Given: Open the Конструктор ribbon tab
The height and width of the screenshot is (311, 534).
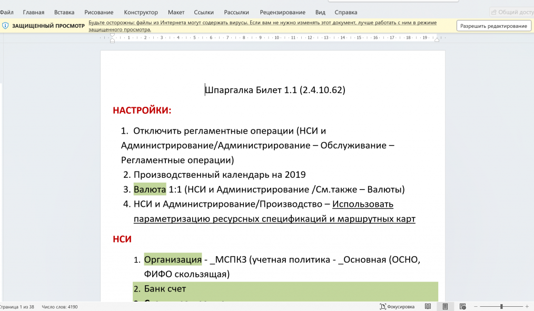Looking at the screenshot, I should [141, 12].
